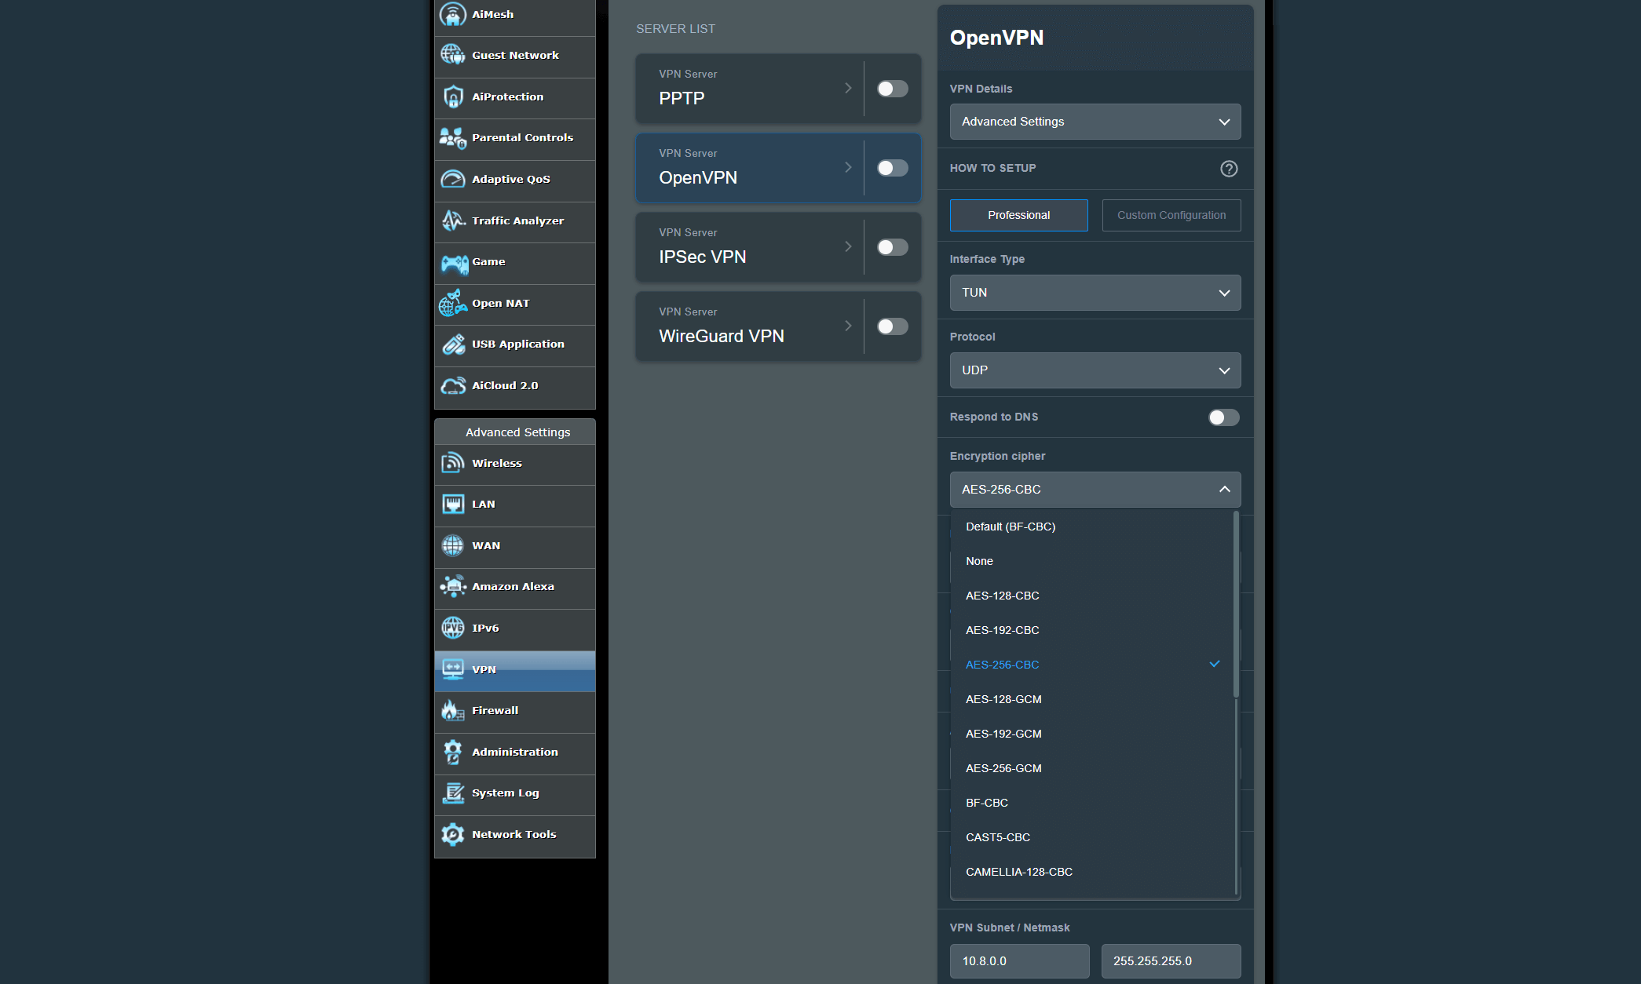Open the Administration page label

515,752
